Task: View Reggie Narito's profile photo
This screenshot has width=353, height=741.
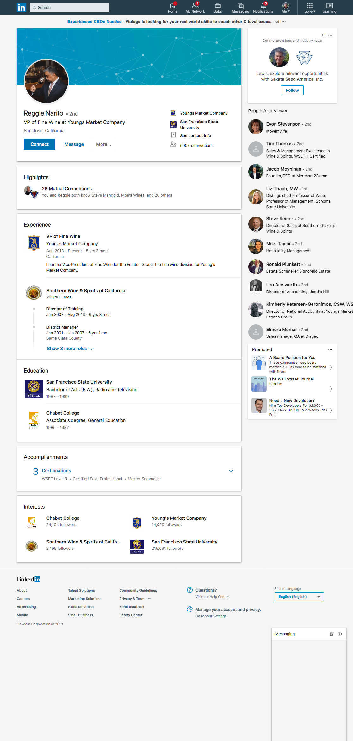Action: point(46,81)
